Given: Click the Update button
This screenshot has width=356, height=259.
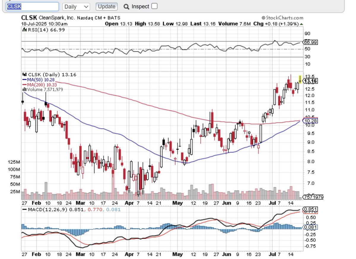Looking at the screenshot, I should click(107, 7).
